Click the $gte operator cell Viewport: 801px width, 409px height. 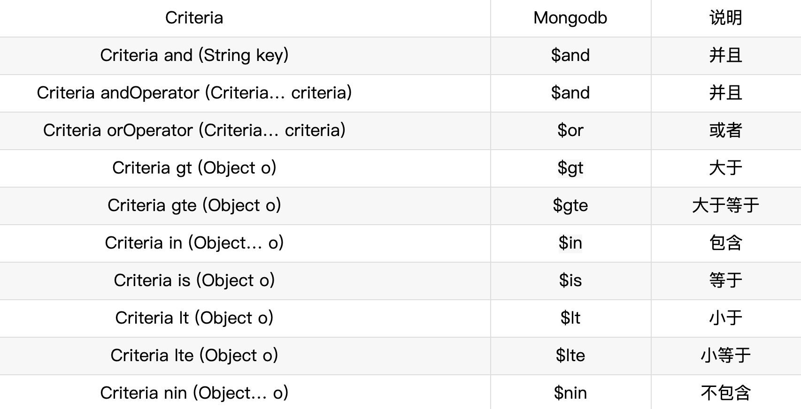click(x=570, y=206)
